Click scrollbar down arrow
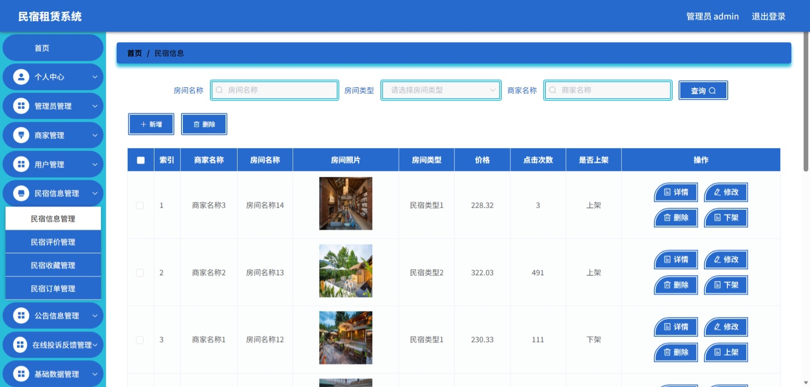 coord(805,383)
